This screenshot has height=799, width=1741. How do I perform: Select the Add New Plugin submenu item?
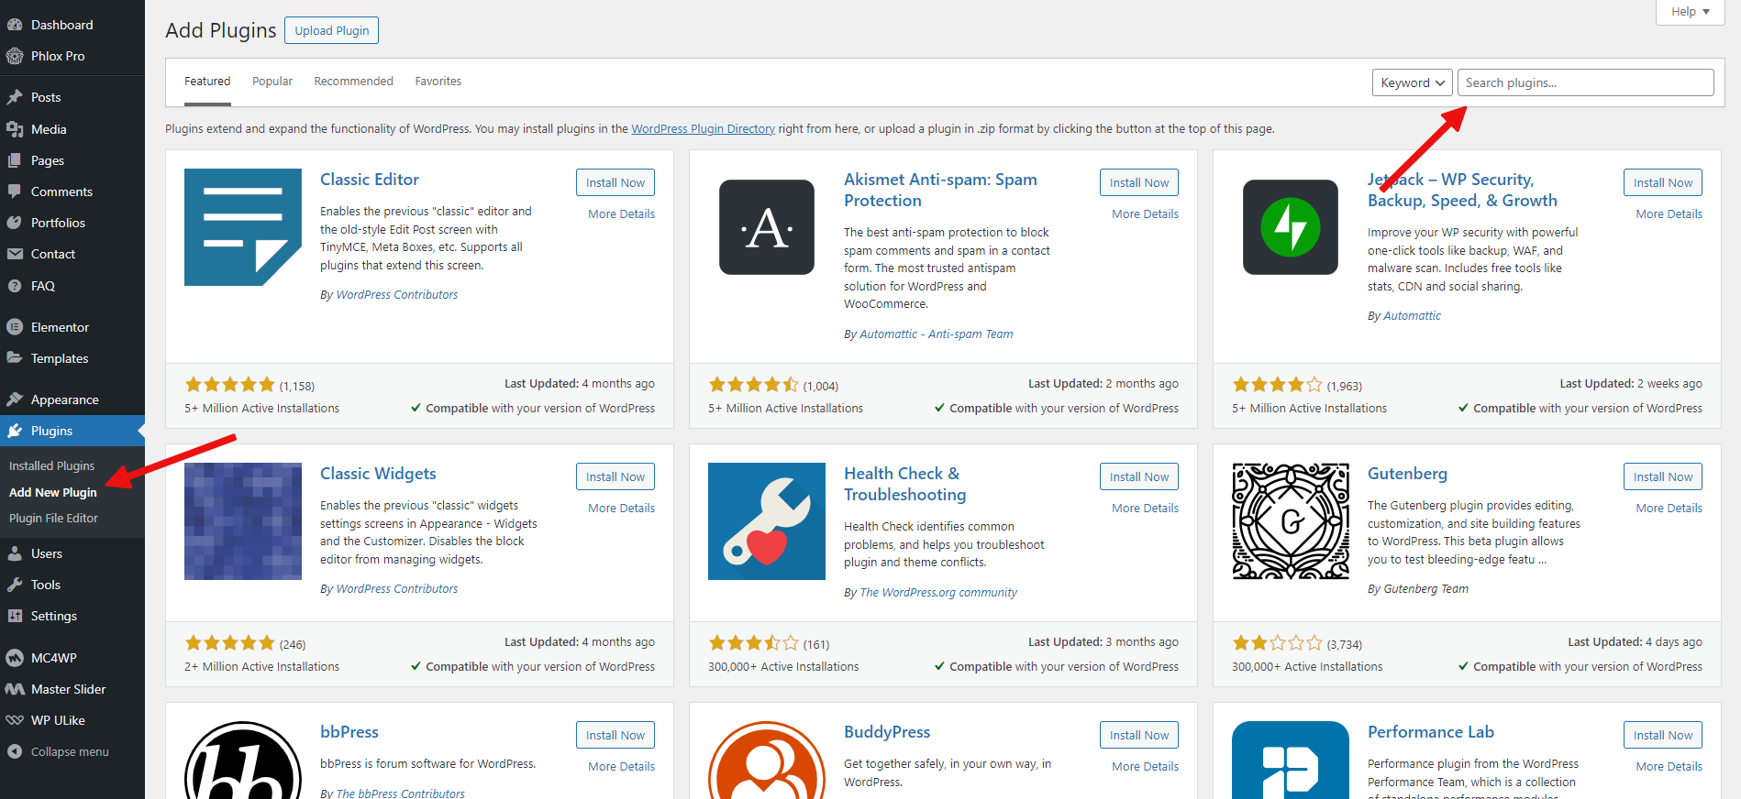tap(53, 492)
